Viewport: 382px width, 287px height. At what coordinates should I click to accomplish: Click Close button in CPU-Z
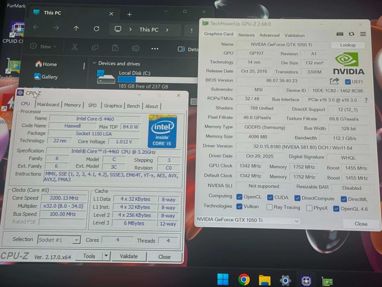coord(165,257)
